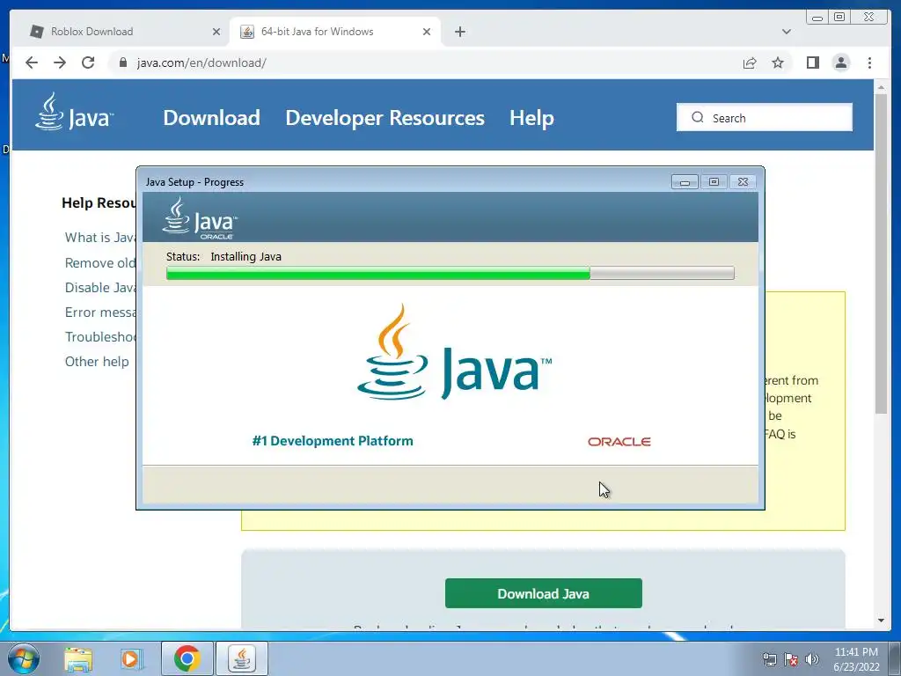
Task: Open the clock showing 11:41 PM
Action: 856,658
